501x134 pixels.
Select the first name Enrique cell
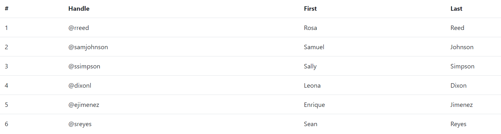[314, 105]
